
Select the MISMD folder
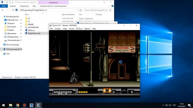coord(31,24)
